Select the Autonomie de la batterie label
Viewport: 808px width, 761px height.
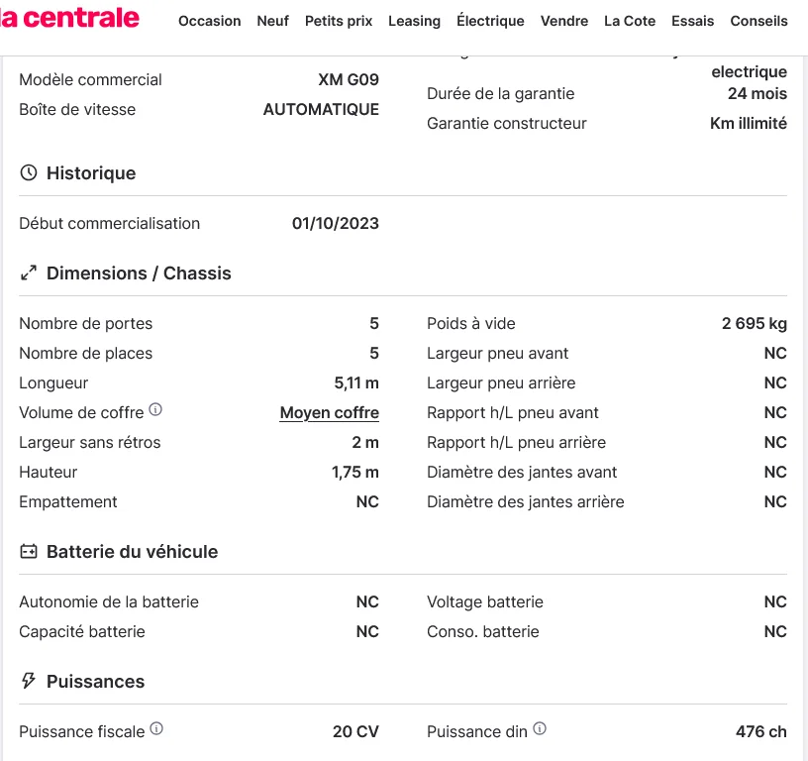[x=109, y=602]
